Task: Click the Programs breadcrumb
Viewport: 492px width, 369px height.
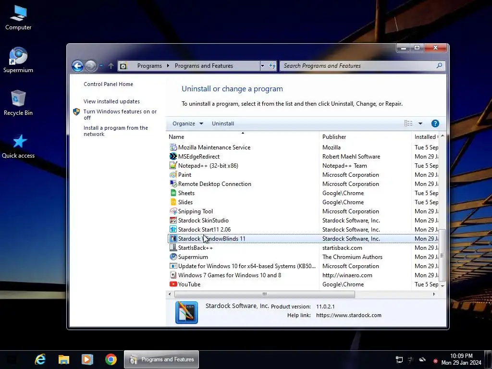Action: click(x=149, y=65)
